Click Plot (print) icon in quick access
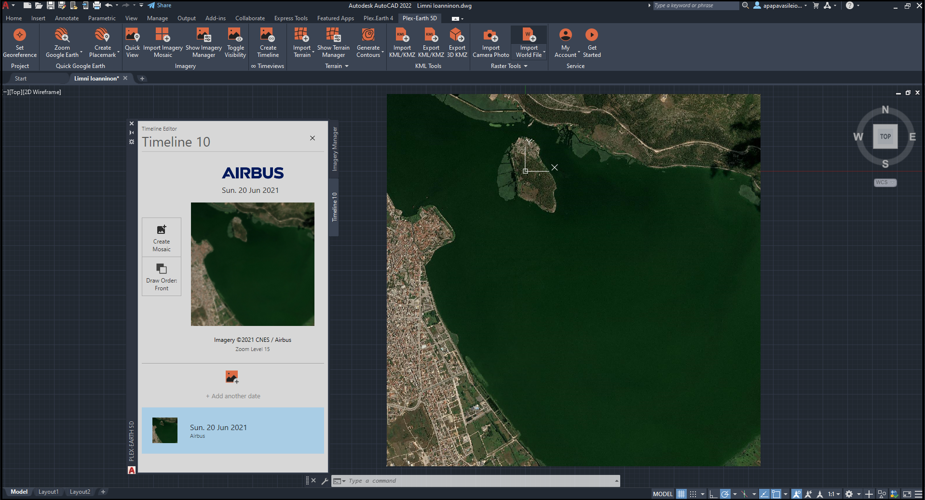925x500 pixels. coord(96,6)
